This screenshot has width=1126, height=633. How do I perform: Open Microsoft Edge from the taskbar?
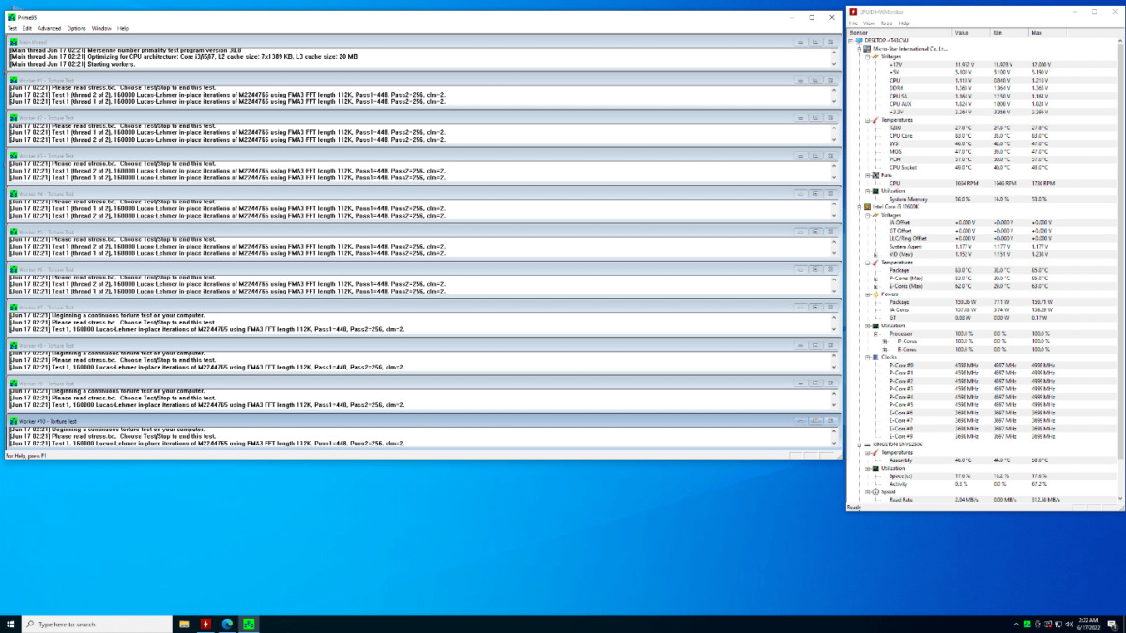(227, 624)
